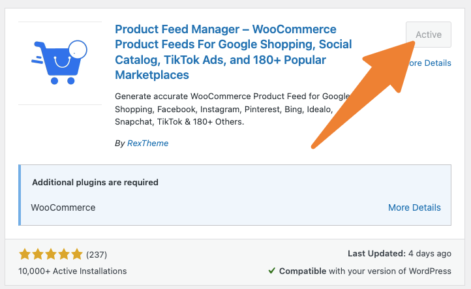Image resolution: width=471 pixels, height=289 pixels.
Task: Click the first gold rating star
Action: tap(25, 254)
